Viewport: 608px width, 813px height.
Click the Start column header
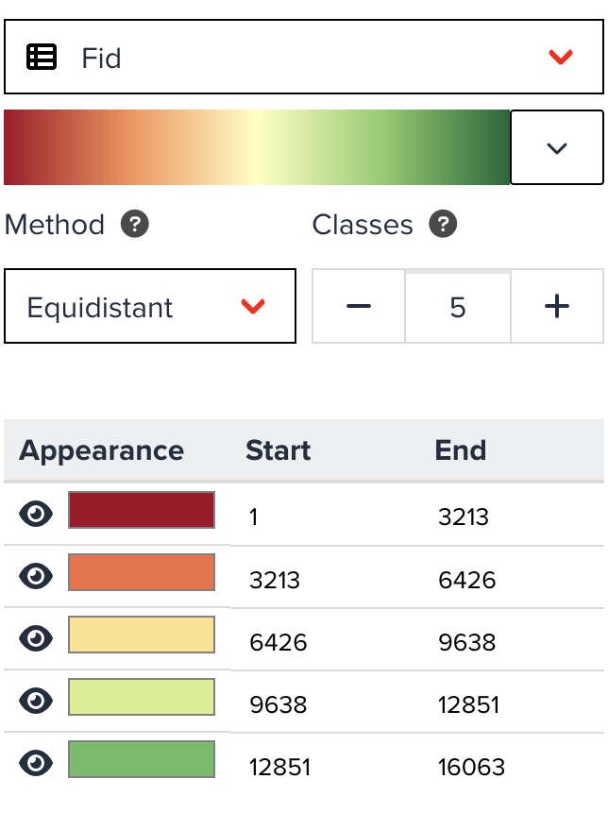click(x=278, y=450)
